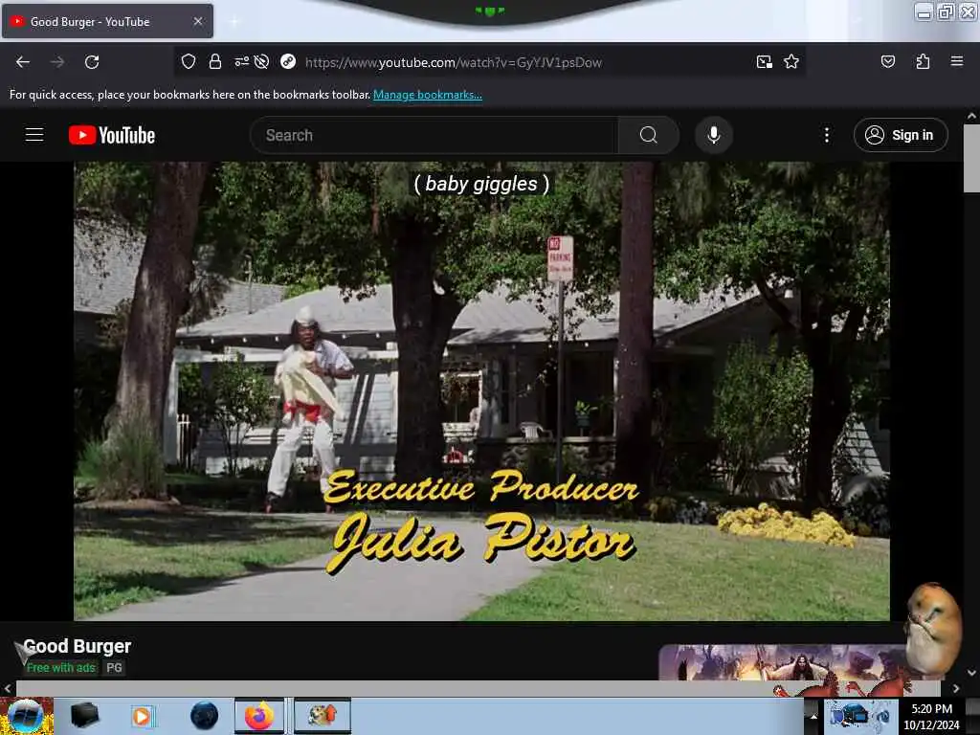Click the vertical scrollbar down arrow
Screen dimensions: 980x735
(x=971, y=673)
